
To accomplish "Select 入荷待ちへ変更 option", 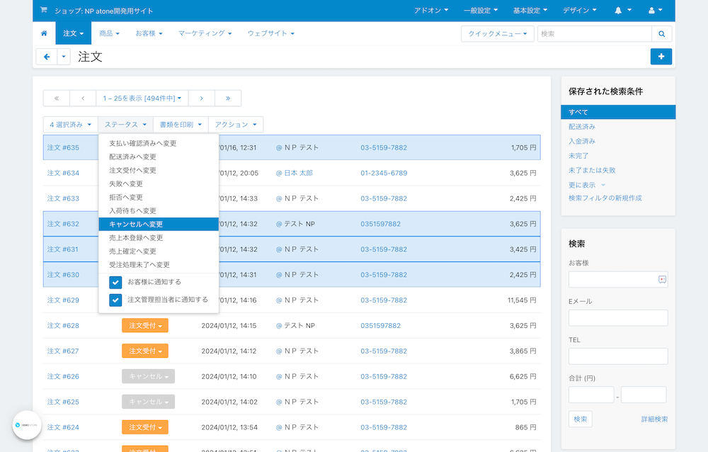I will [159, 210].
